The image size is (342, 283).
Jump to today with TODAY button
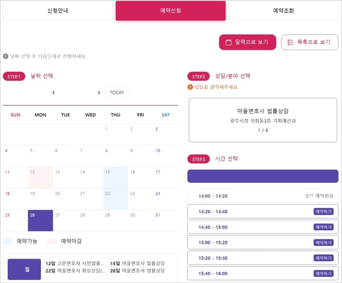[117, 93]
